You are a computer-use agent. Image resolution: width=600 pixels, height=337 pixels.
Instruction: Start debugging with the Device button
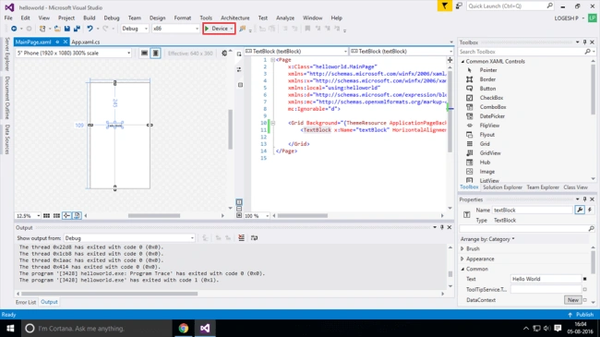(x=219, y=29)
